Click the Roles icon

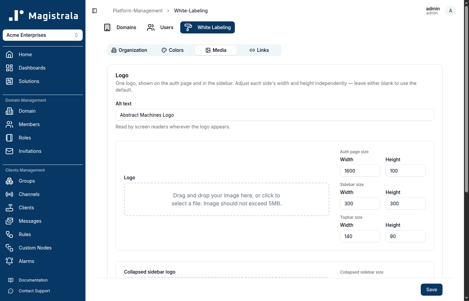(x=9, y=138)
